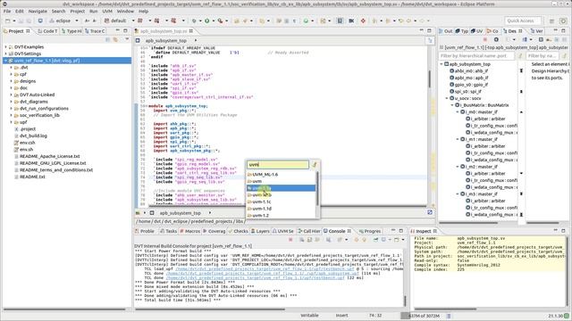Open the Window menu
This screenshot has height=321, width=572.
[x=125, y=12]
